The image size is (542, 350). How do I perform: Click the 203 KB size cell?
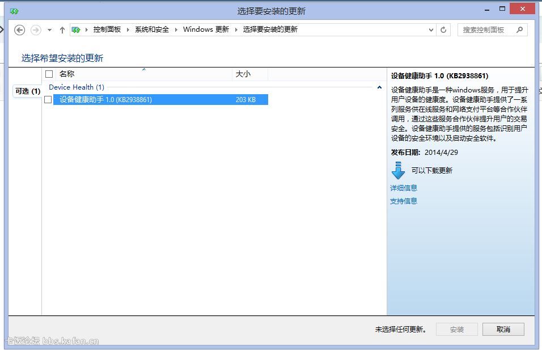pos(245,100)
